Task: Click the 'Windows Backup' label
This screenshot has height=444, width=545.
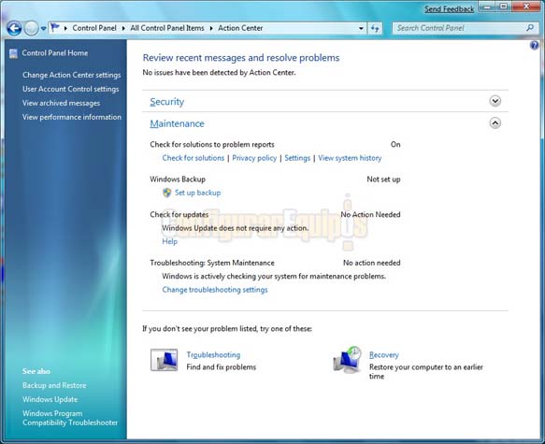Action: pos(178,179)
